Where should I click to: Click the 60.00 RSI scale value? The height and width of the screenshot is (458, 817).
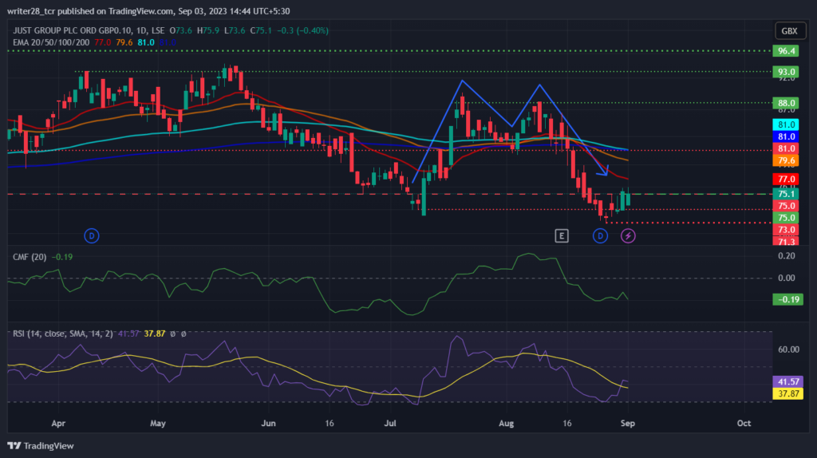click(x=788, y=349)
